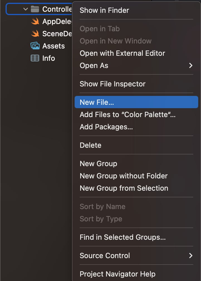Select New File… menu entry

click(97, 102)
